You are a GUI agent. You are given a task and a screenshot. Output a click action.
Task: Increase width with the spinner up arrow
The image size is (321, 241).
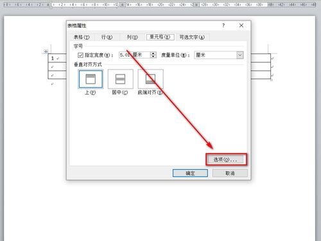click(153, 53)
